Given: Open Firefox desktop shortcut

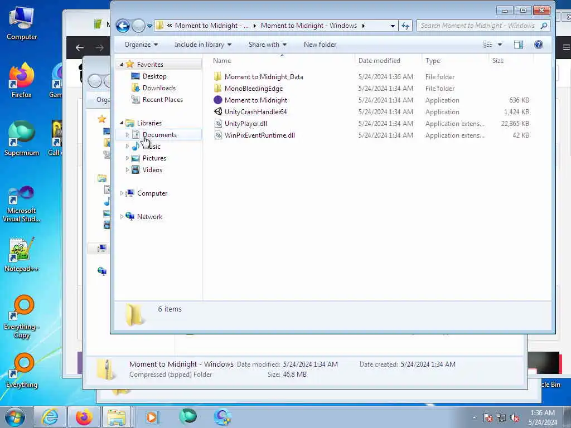Looking at the screenshot, I should click(22, 80).
